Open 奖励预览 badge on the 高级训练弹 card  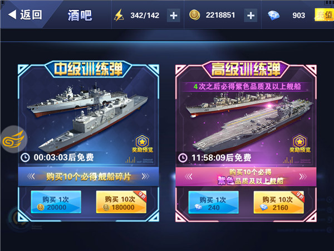point(300,144)
